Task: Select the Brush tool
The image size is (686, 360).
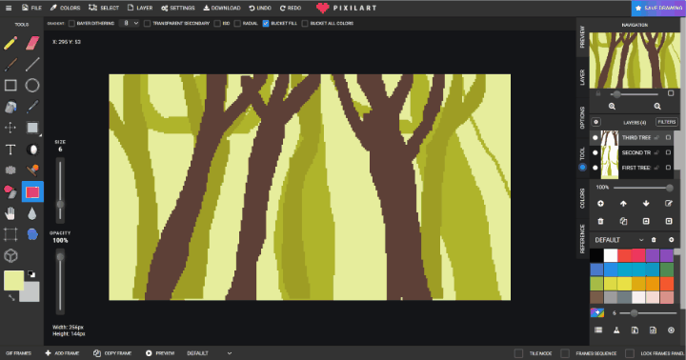Action: [x=10, y=65]
